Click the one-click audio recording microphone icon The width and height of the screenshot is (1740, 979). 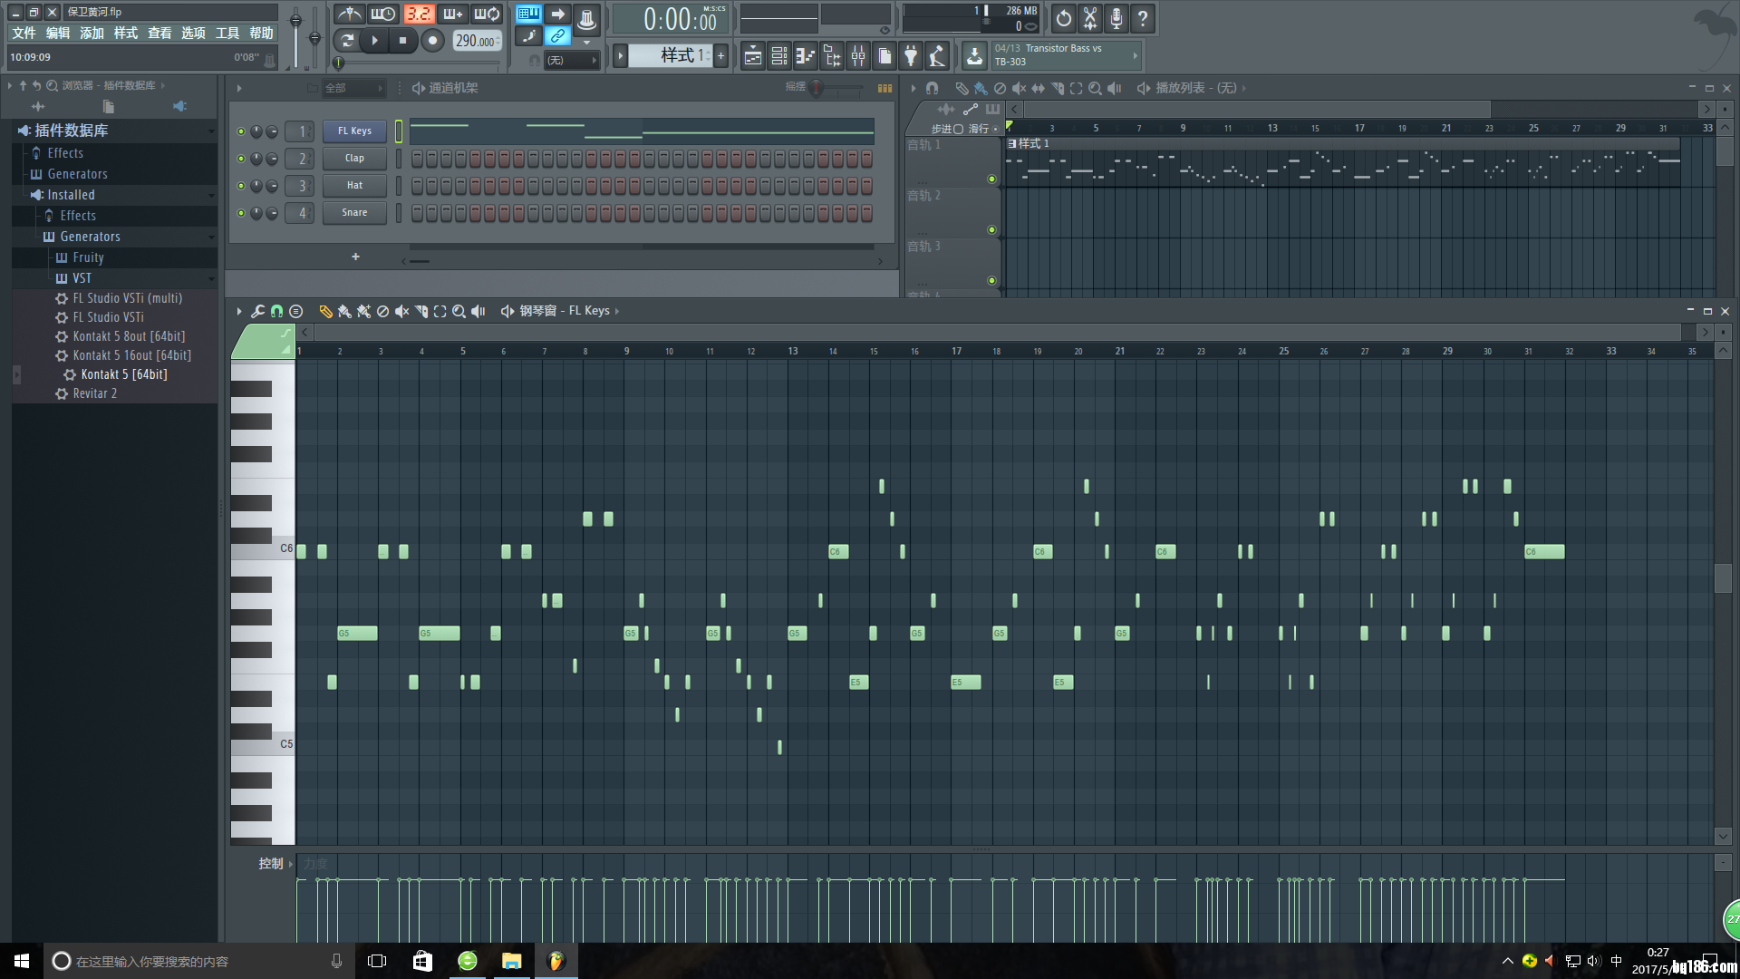tap(1116, 18)
